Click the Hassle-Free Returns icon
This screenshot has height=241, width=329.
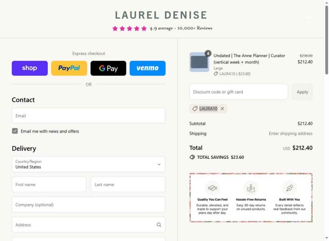(x=251, y=188)
